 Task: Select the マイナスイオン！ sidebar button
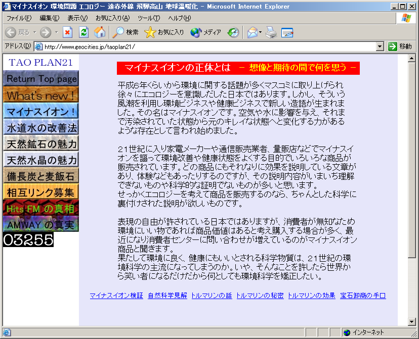[x=41, y=111]
